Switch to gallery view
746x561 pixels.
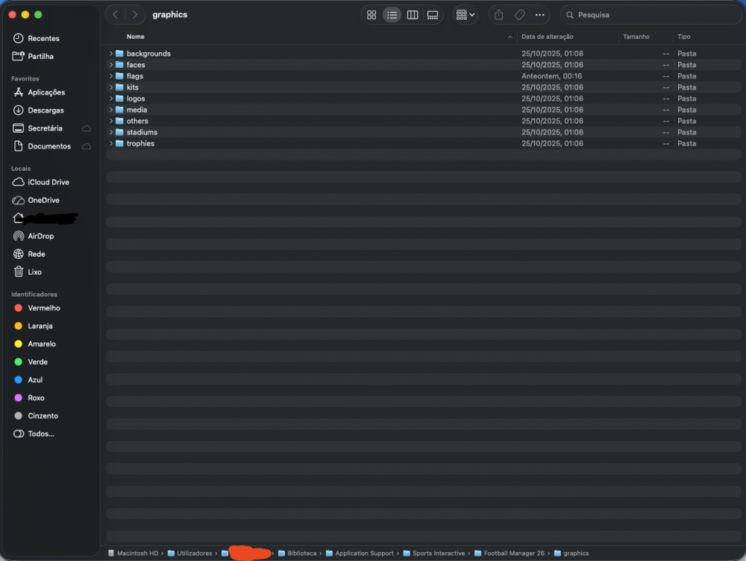[x=433, y=15]
